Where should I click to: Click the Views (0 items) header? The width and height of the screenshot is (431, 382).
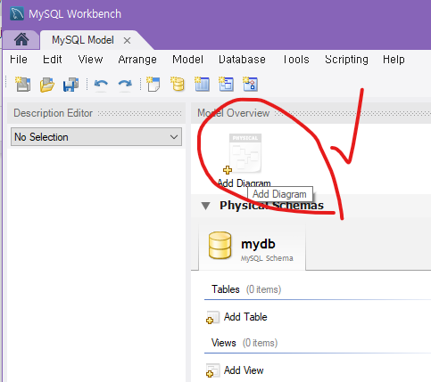(x=245, y=343)
